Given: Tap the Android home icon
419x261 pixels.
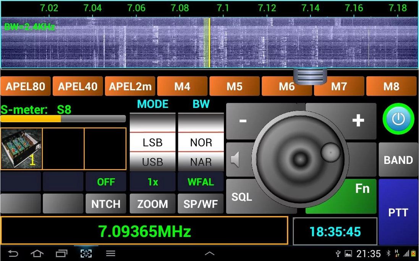Looking at the screenshot, I should 37,253.
